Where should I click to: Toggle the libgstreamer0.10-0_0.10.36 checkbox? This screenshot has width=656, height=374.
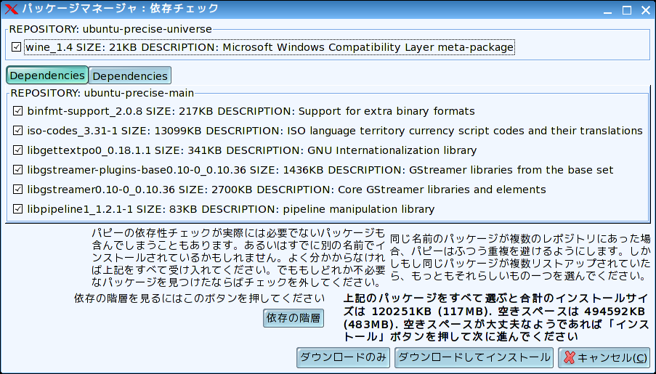pos(17,190)
